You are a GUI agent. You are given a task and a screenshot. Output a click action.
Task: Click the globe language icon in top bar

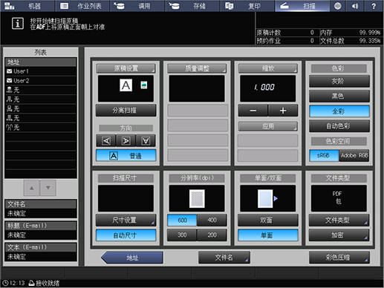tap(338, 6)
